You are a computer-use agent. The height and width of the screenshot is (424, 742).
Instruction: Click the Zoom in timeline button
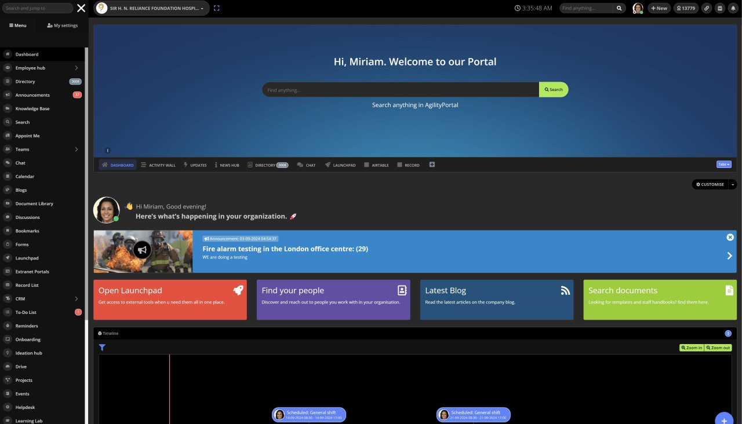pyautogui.click(x=692, y=348)
